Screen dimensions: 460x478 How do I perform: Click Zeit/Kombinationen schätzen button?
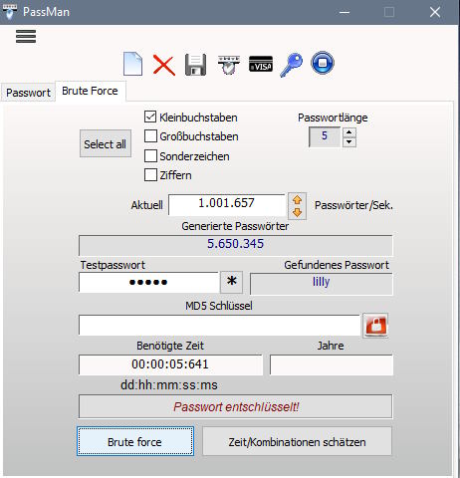coord(297,441)
